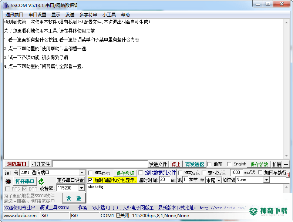
Task: Click the SSCOM application title bar icon
Action: pos(6,5)
